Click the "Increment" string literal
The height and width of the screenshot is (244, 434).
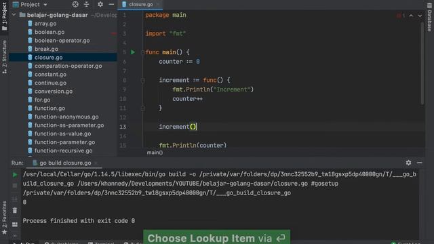(x=232, y=89)
